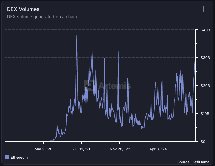Click the Nov 28, '22 x-axis date label
215x166 pixels.
tap(120, 149)
